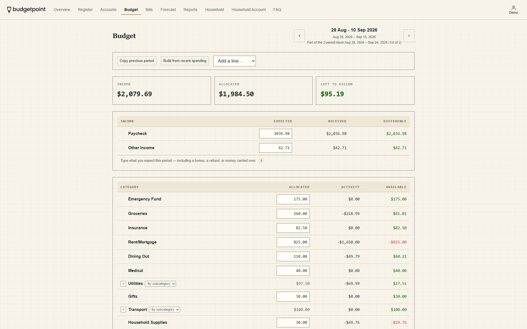Expand the Transport category row
The image size is (527, 329).
click(x=123, y=310)
